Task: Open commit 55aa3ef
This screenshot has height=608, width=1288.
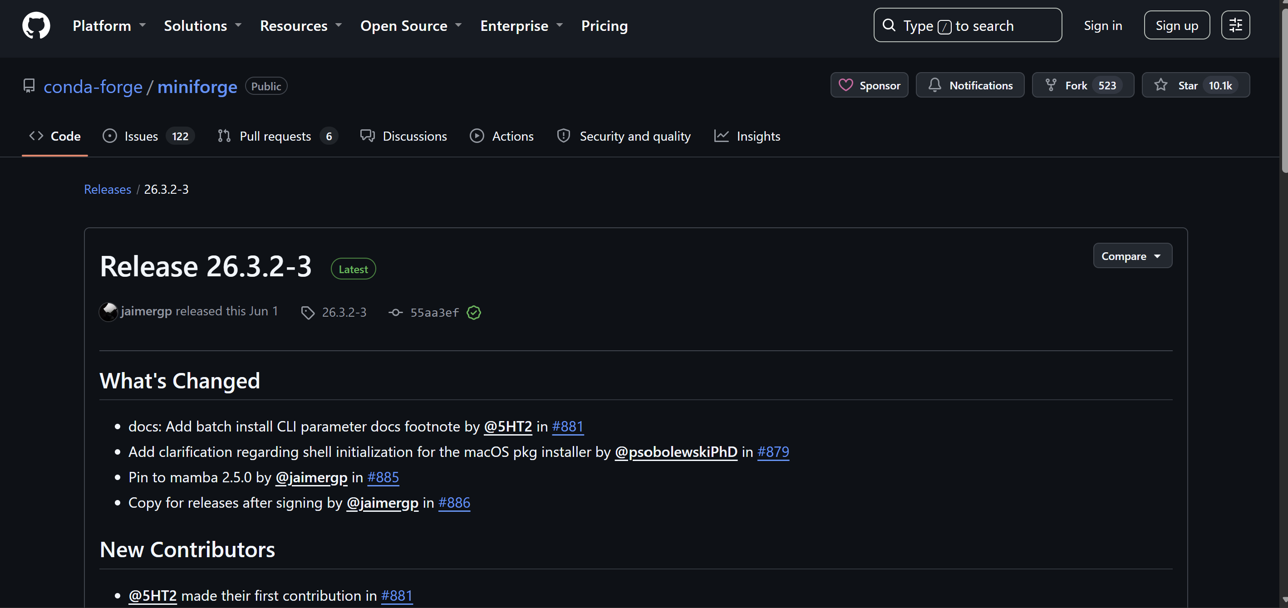Action: tap(434, 313)
